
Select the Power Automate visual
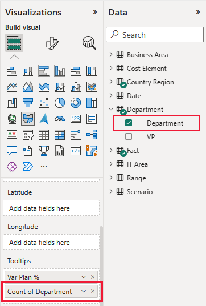tap(28, 167)
